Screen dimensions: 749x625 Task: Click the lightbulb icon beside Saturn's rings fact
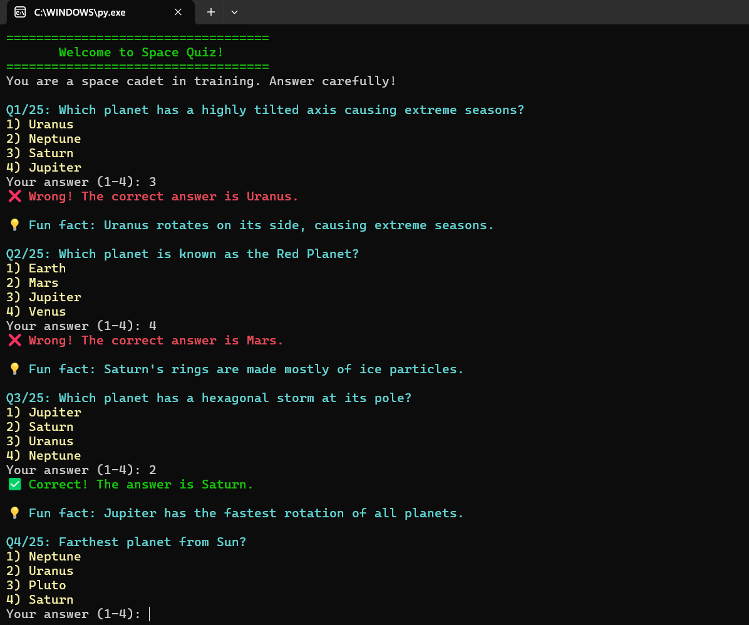point(15,369)
